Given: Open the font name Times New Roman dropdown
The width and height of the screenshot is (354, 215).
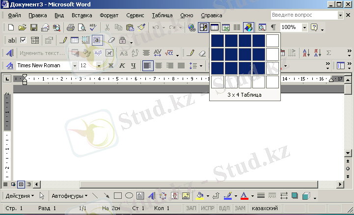Looking at the screenshot, I should (x=75, y=66).
